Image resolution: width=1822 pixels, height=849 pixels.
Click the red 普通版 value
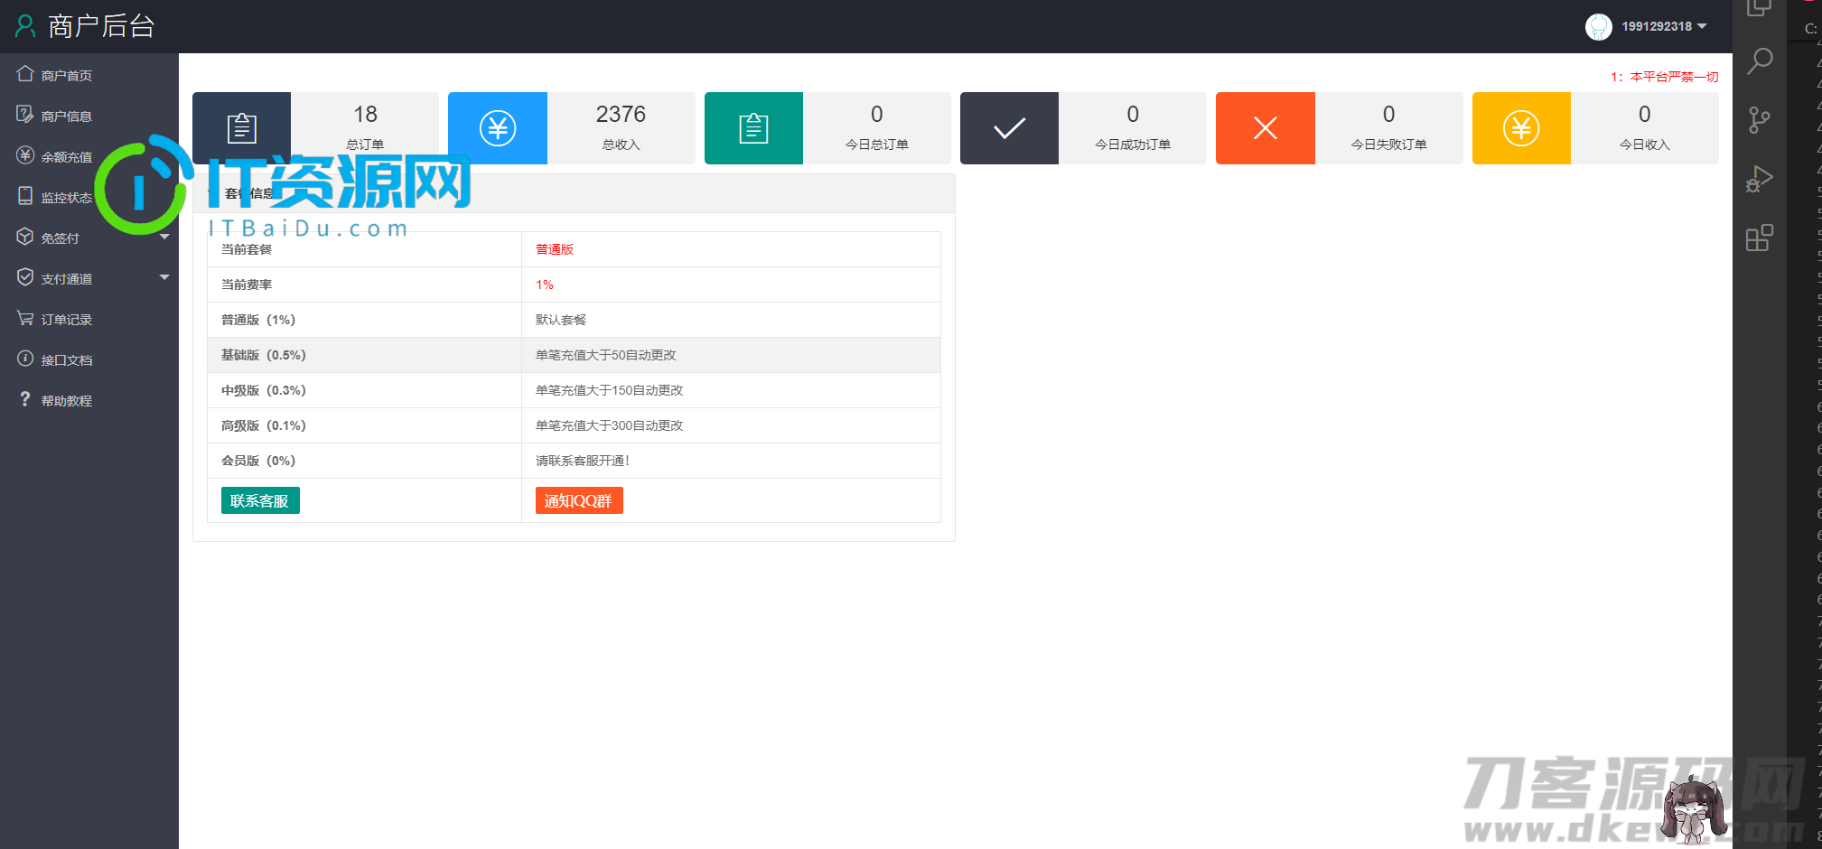pyautogui.click(x=555, y=249)
